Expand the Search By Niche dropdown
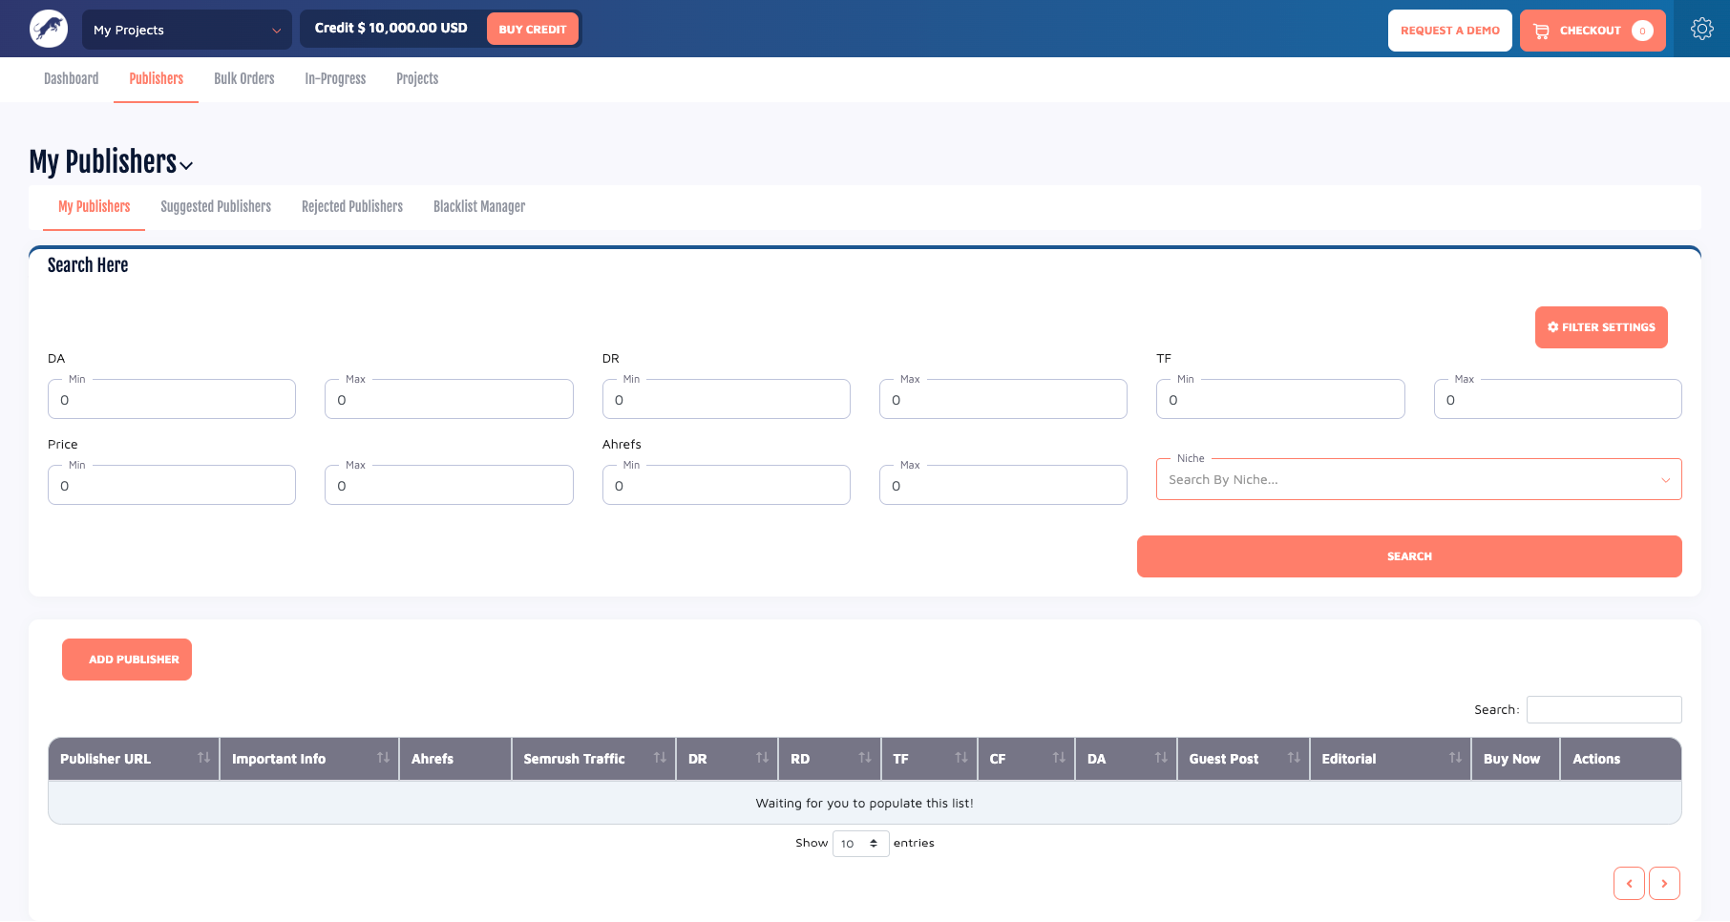 1418,479
